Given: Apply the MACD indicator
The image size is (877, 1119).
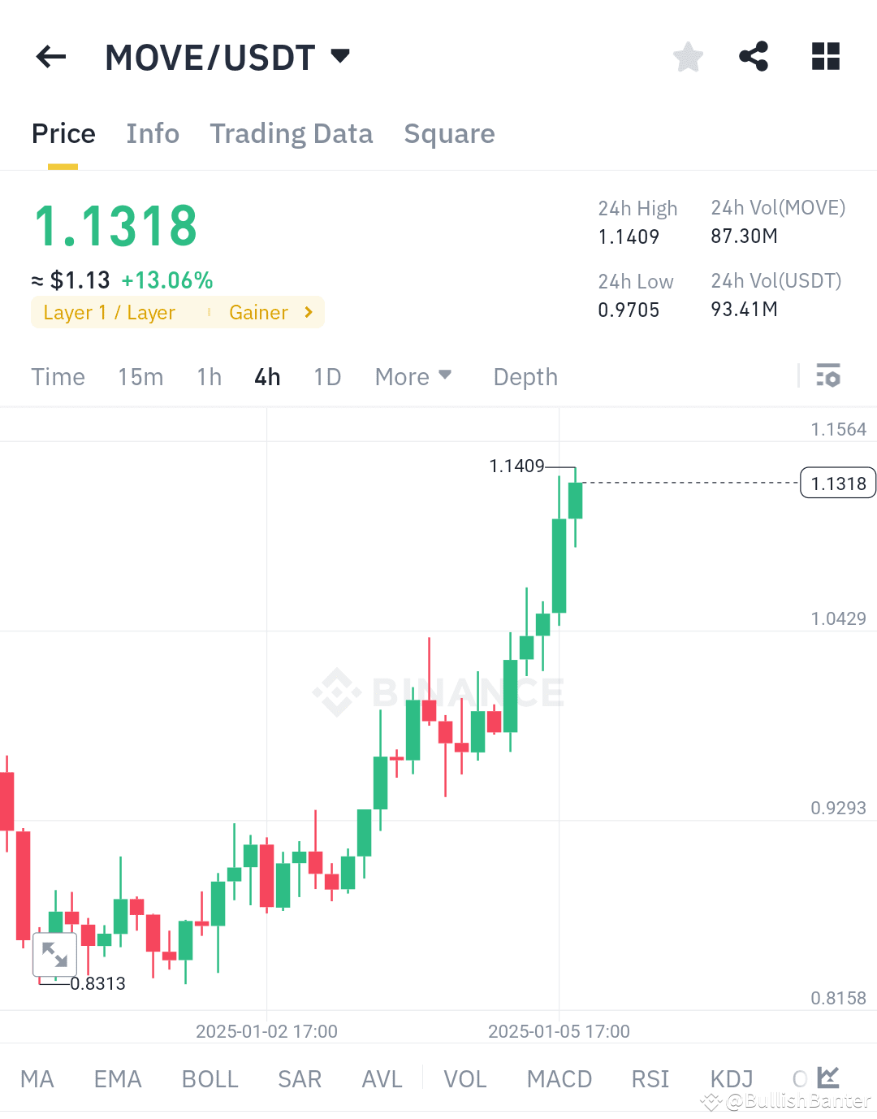Looking at the screenshot, I should pos(559,1078).
